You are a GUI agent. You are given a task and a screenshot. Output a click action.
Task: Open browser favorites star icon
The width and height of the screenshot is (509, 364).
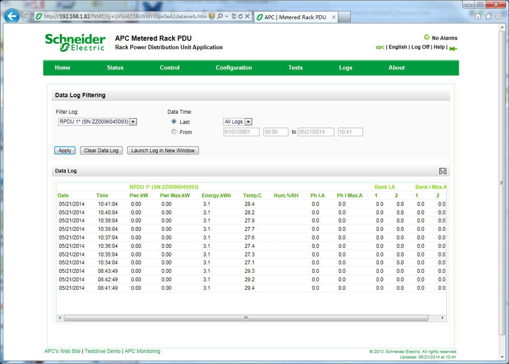(489, 16)
